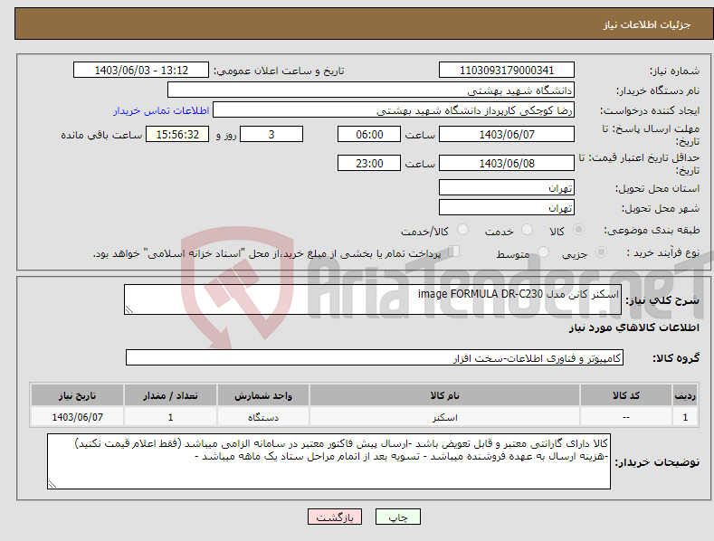The height and width of the screenshot is (541, 714).
Task: Click the شهر محل تحویل field تهران
Action: (507, 208)
